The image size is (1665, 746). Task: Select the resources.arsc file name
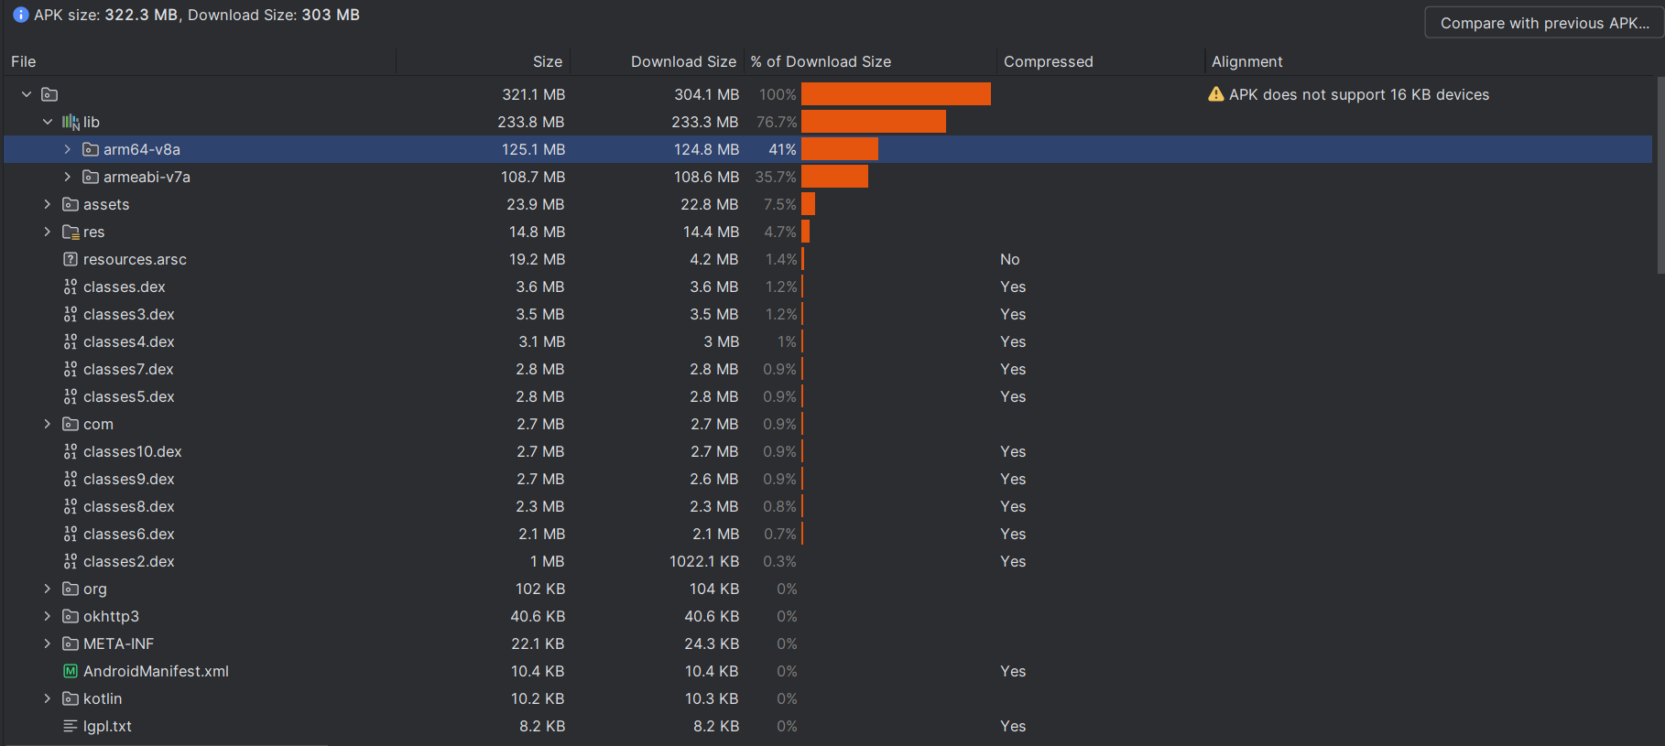point(135,259)
